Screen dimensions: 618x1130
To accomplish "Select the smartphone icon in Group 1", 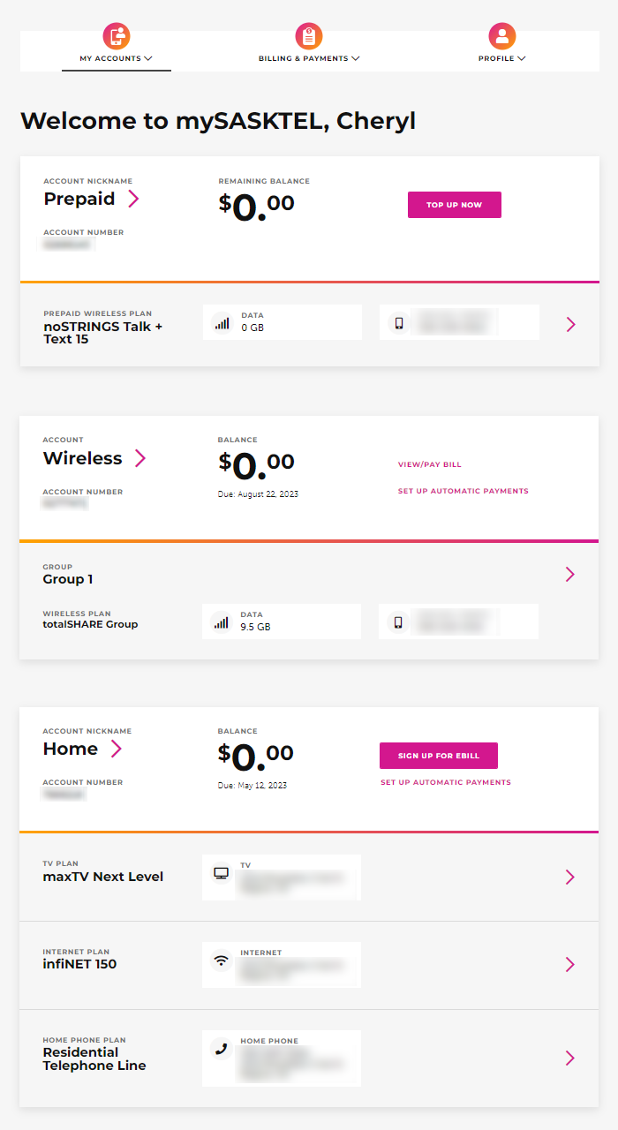I will [x=399, y=621].
